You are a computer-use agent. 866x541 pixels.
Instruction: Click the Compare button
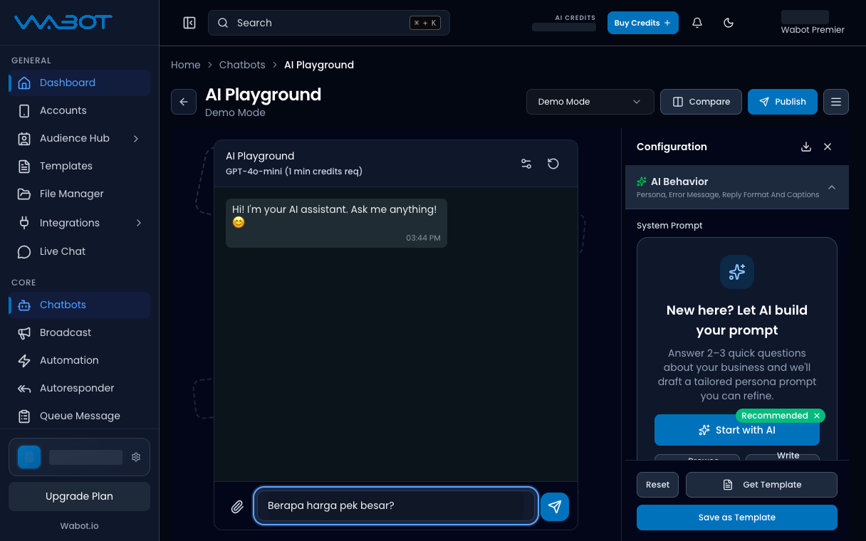point(701,102)
